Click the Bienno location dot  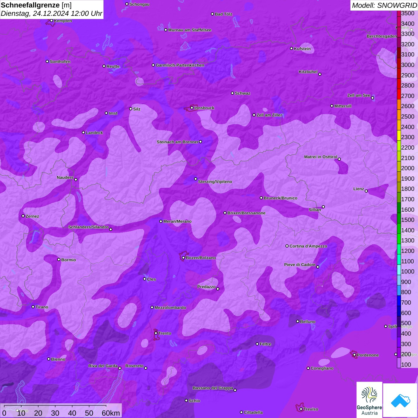pos(49,359)
